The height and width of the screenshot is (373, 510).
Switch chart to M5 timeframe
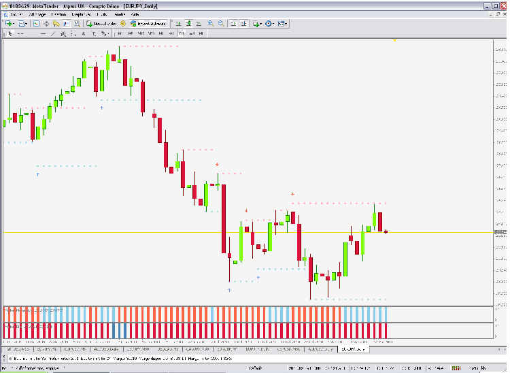click(x=131, y=33)
